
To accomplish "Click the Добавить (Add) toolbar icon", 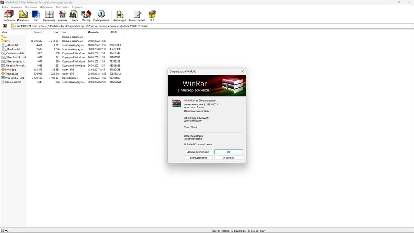I will pos(9,14).
